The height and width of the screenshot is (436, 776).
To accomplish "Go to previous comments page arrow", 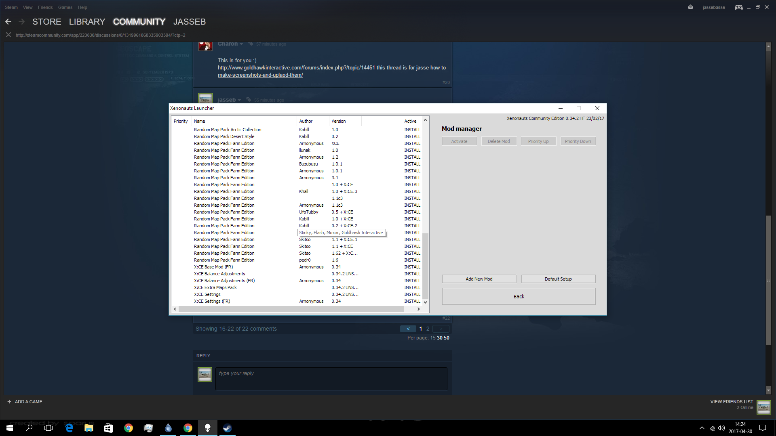I will [x=408, y=329].
